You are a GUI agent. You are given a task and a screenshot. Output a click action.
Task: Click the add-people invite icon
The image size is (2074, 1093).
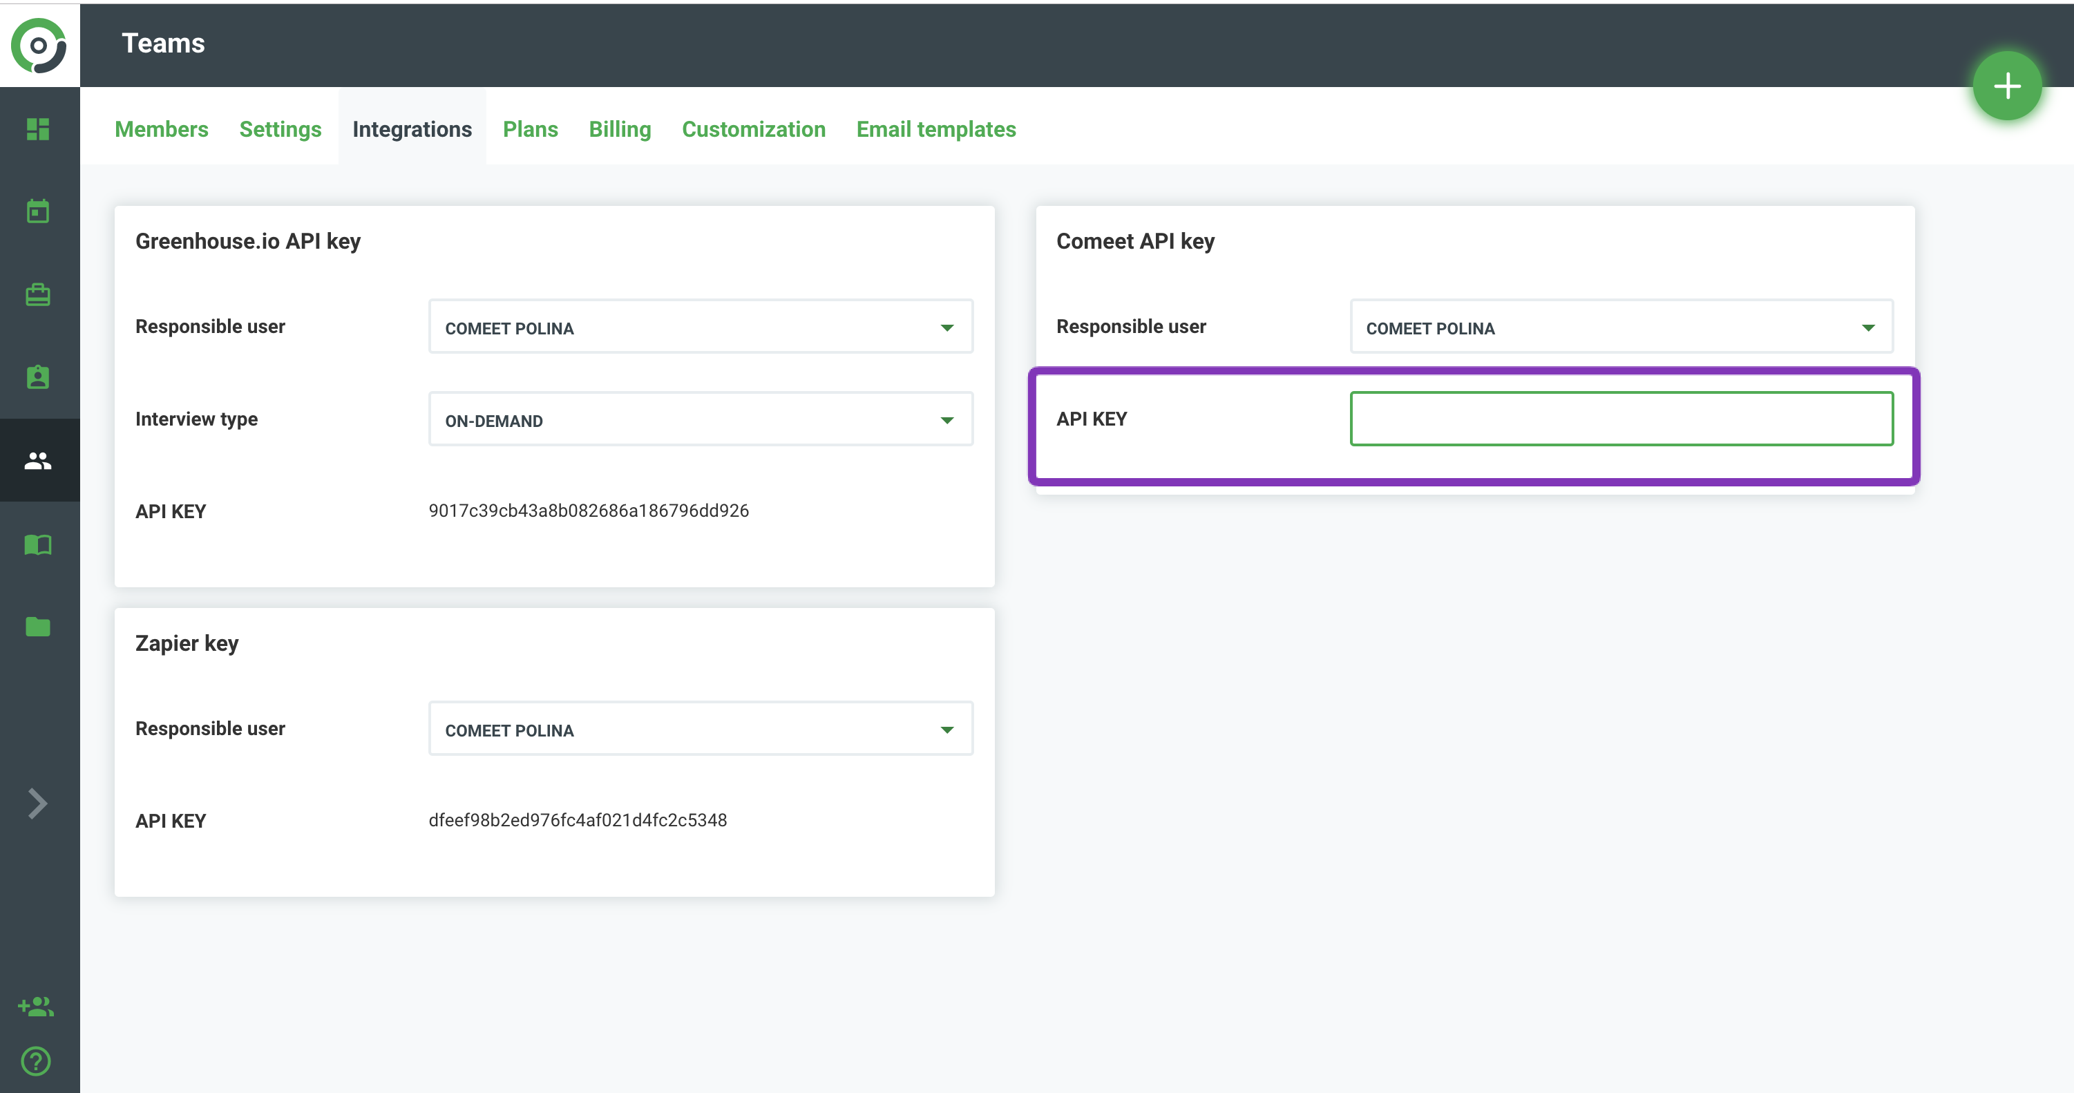click(36, 1006)
